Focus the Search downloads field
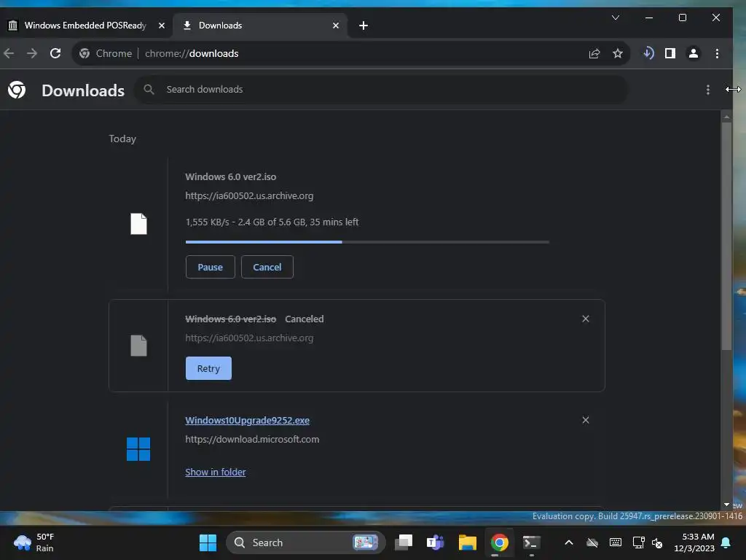746x560 pixels. point(380,90)
